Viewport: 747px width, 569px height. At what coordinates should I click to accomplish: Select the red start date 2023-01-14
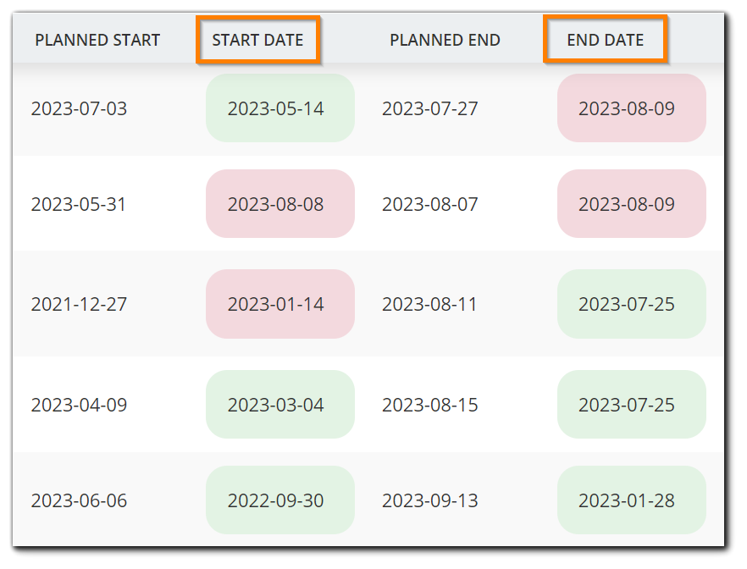(x=279, y=303)
